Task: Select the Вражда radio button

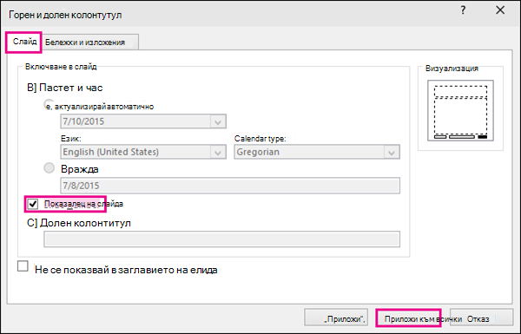Action: (x=49, y=168)
